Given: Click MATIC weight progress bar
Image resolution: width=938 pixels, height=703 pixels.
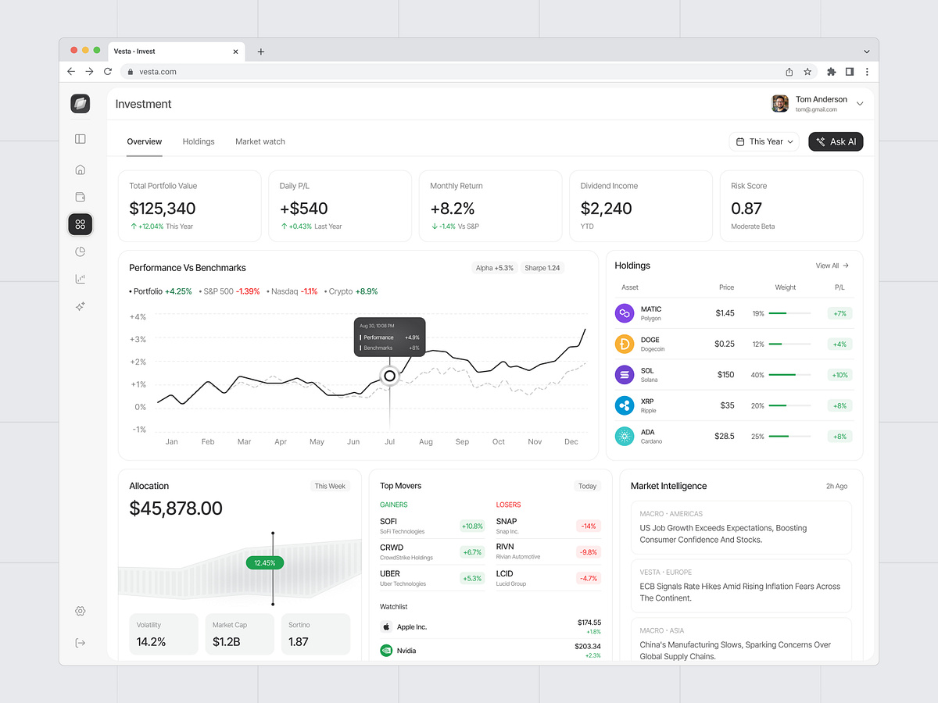Looking at the screenshot, I should pyautogui.click(x=789, y=313).
